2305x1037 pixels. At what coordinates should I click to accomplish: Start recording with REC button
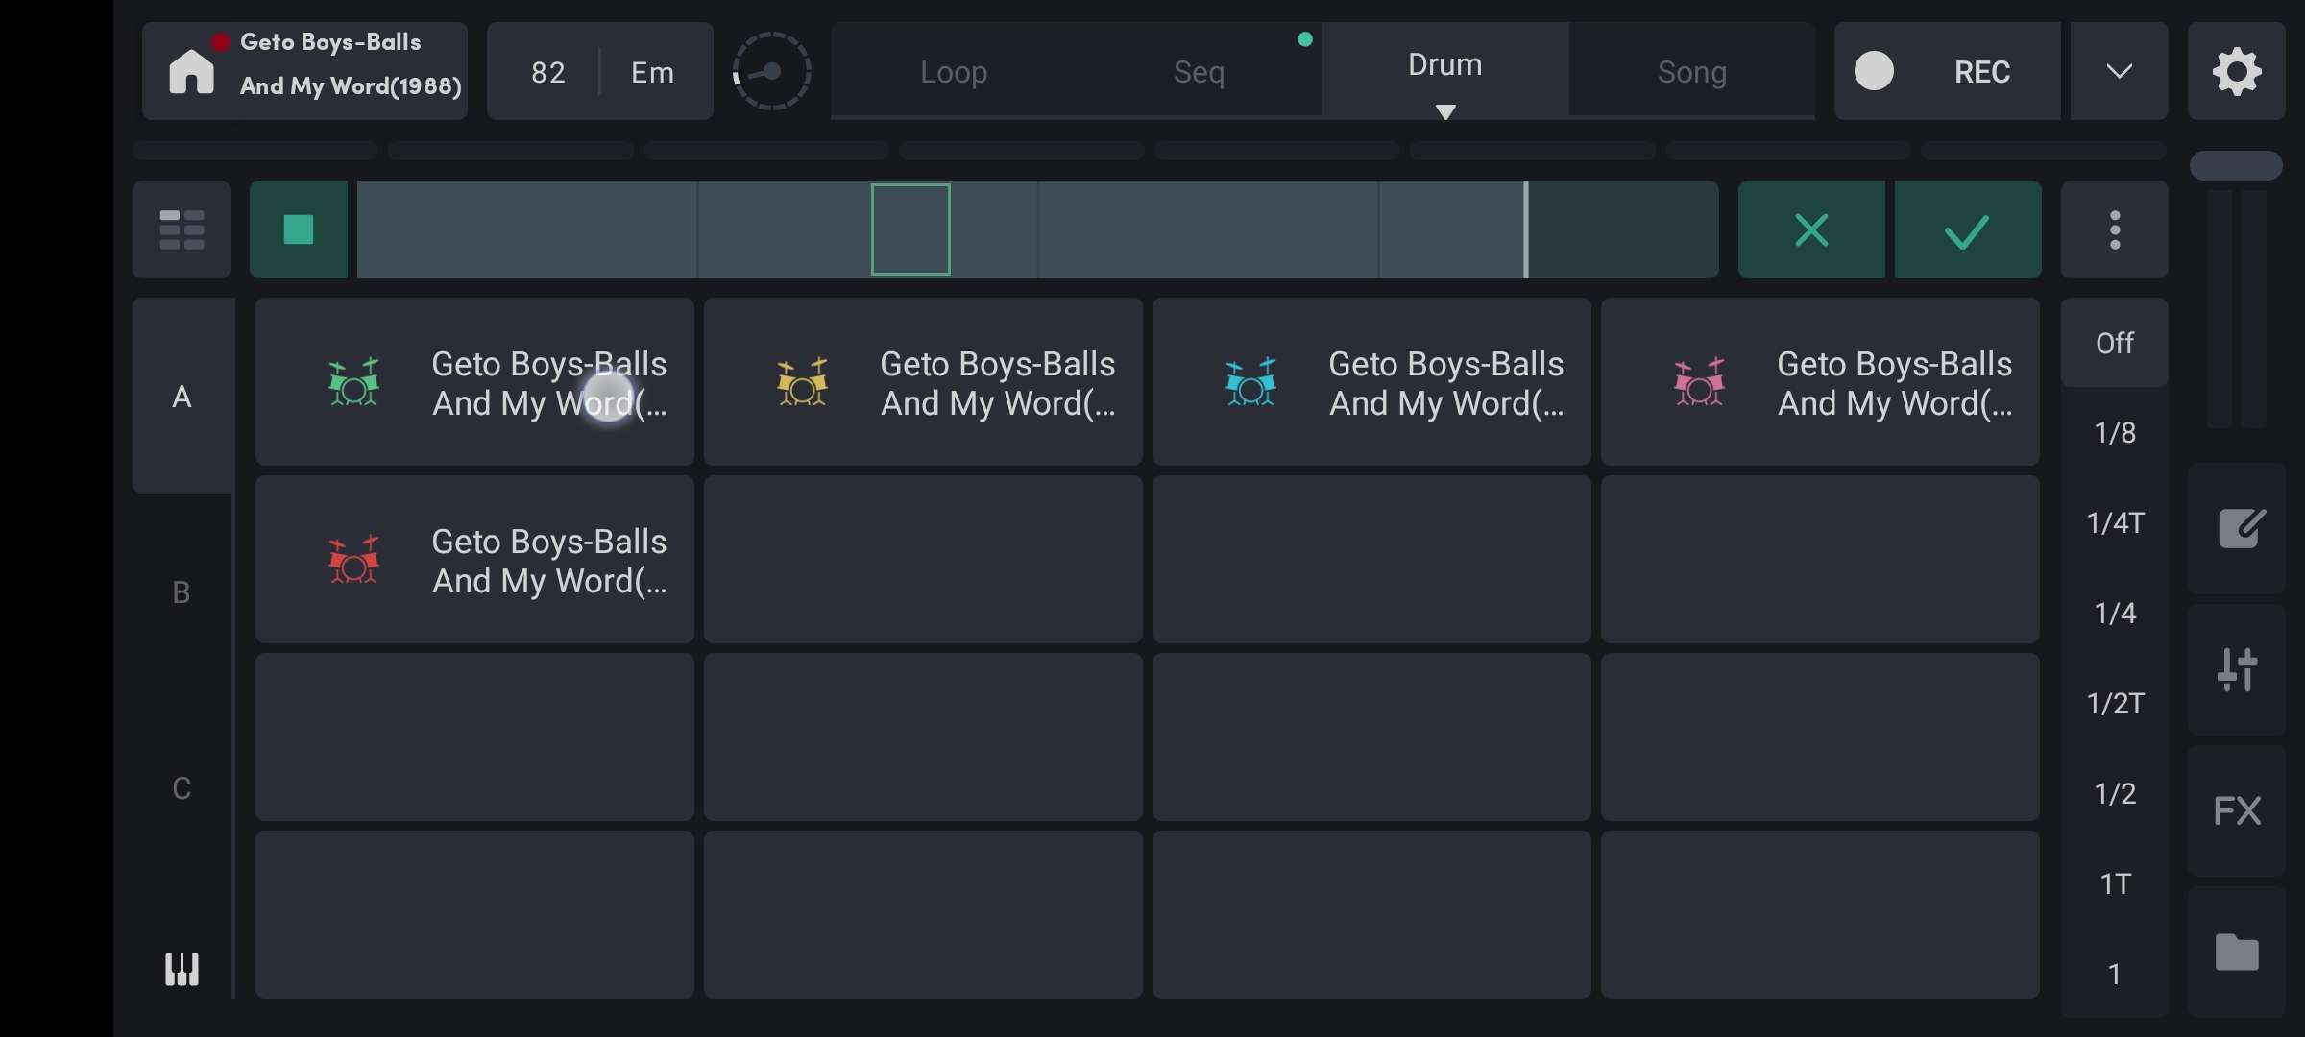tap(1947, 71)
